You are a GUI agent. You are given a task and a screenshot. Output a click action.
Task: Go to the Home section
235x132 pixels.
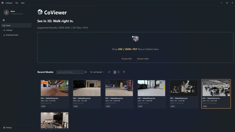pyautogui.click(x=17, y=26)
